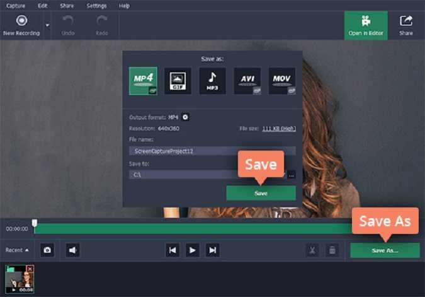
Task: Mute audio with speaker icon
Action: click(x=72, y=250)
